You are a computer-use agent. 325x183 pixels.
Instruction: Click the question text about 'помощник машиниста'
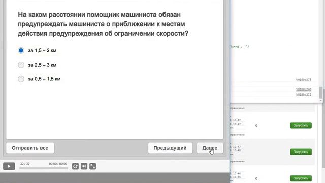[x=103, y=24]
